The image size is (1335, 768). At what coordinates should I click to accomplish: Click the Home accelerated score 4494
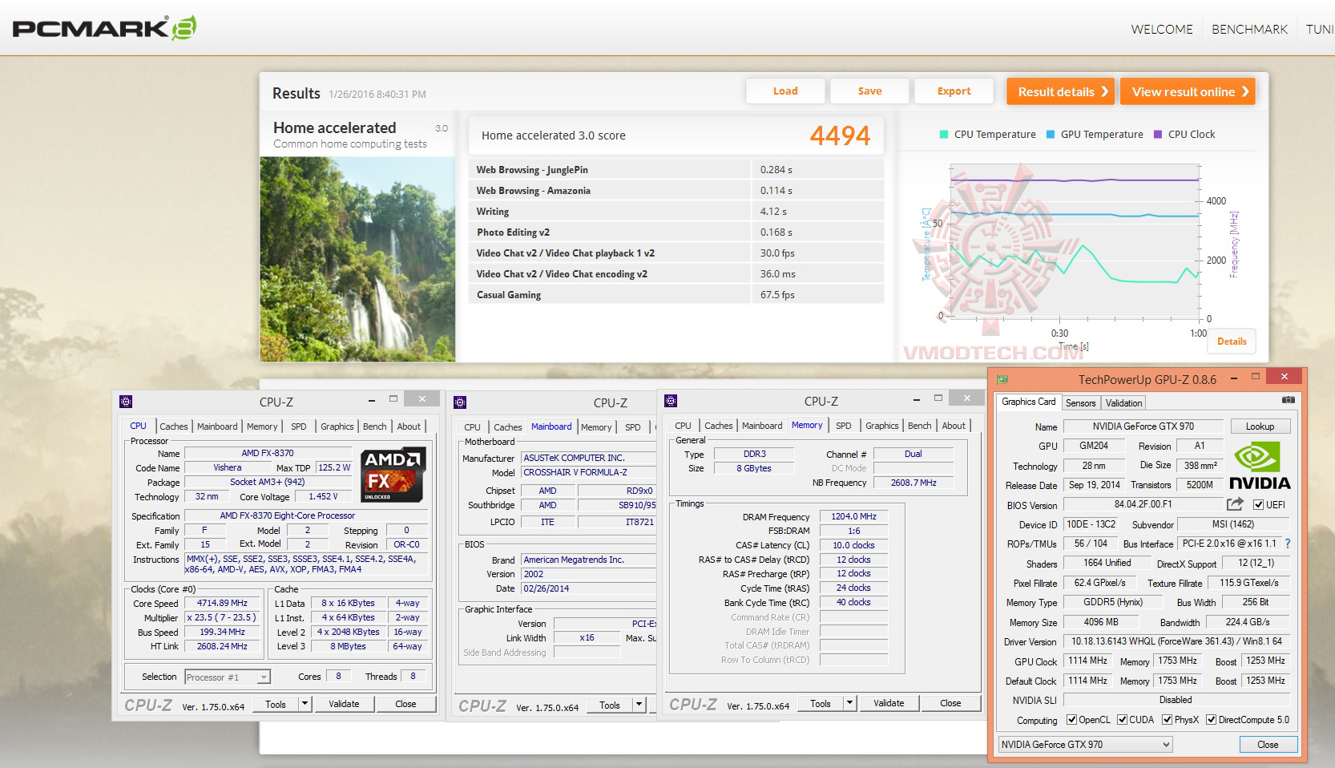coord(840,135)
